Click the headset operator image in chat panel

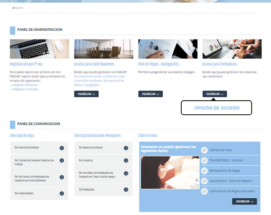click(x=169, y=173)
